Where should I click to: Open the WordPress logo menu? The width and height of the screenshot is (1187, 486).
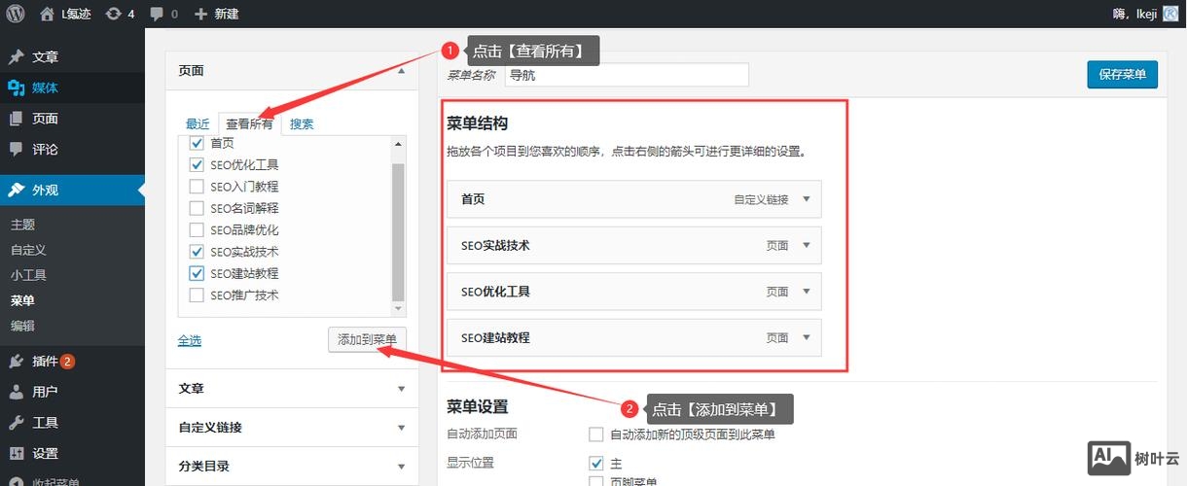click(16, 14)
